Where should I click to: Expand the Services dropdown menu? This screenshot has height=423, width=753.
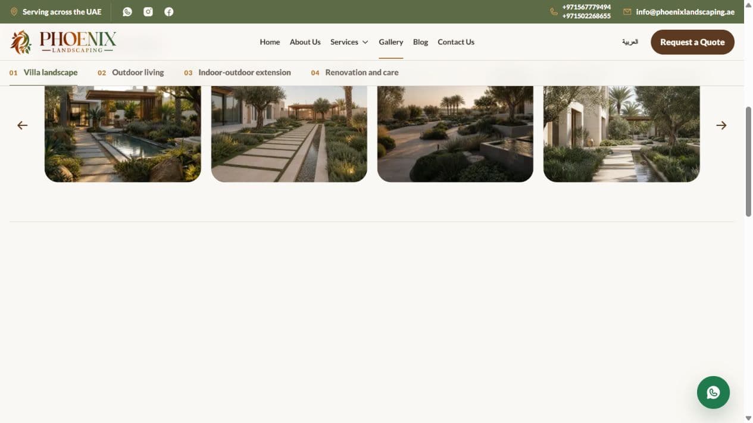click(349, 42)
